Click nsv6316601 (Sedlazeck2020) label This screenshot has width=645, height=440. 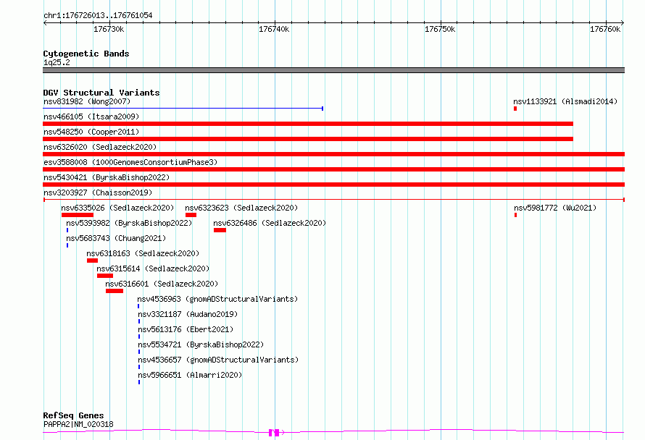[x=162, y=284]
